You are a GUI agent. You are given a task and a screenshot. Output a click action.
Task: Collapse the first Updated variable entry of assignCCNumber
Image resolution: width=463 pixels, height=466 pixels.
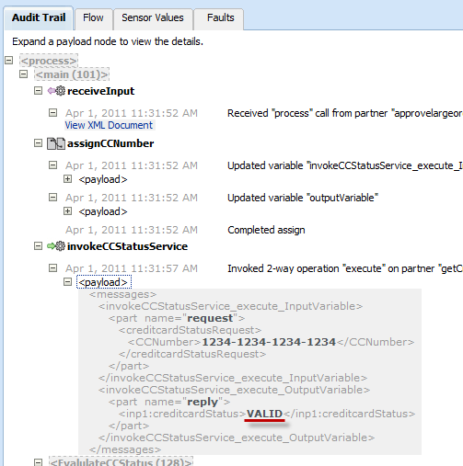[x=52, y=165]
